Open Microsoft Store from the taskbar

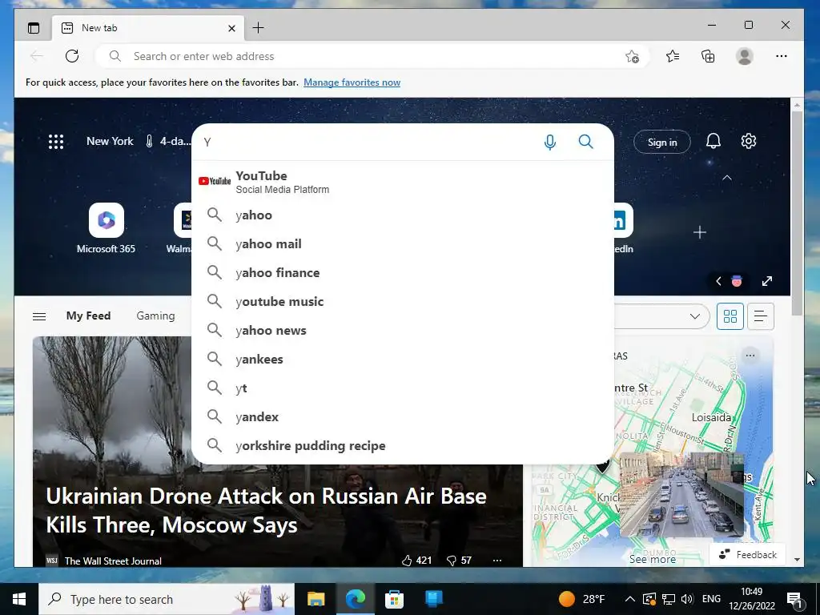[394, 599]
